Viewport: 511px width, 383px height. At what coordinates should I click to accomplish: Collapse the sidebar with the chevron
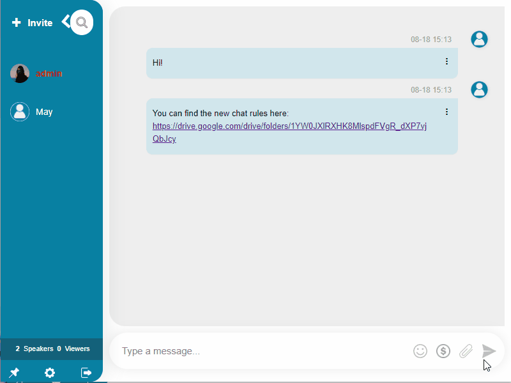(x=65, y=21)
